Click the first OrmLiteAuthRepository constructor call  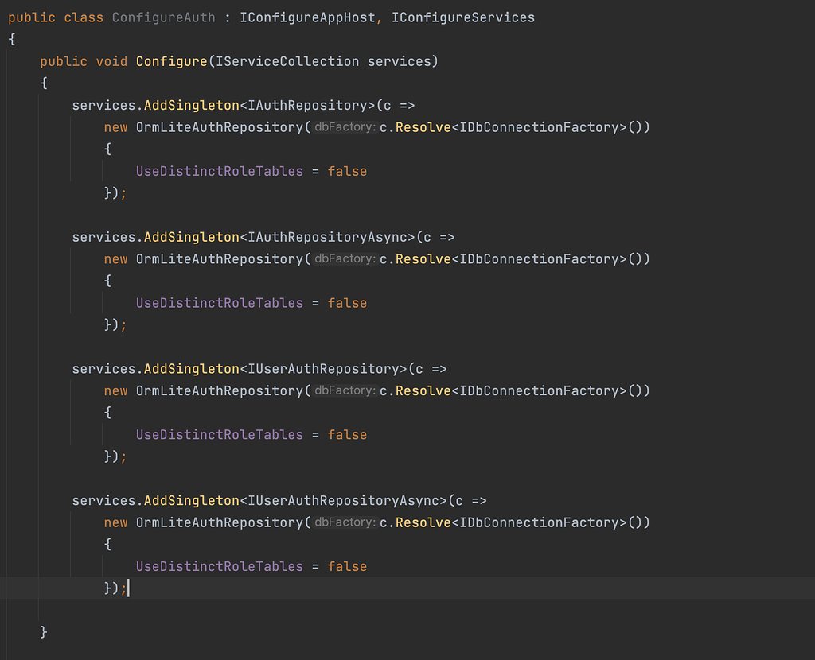coord(219,126)
